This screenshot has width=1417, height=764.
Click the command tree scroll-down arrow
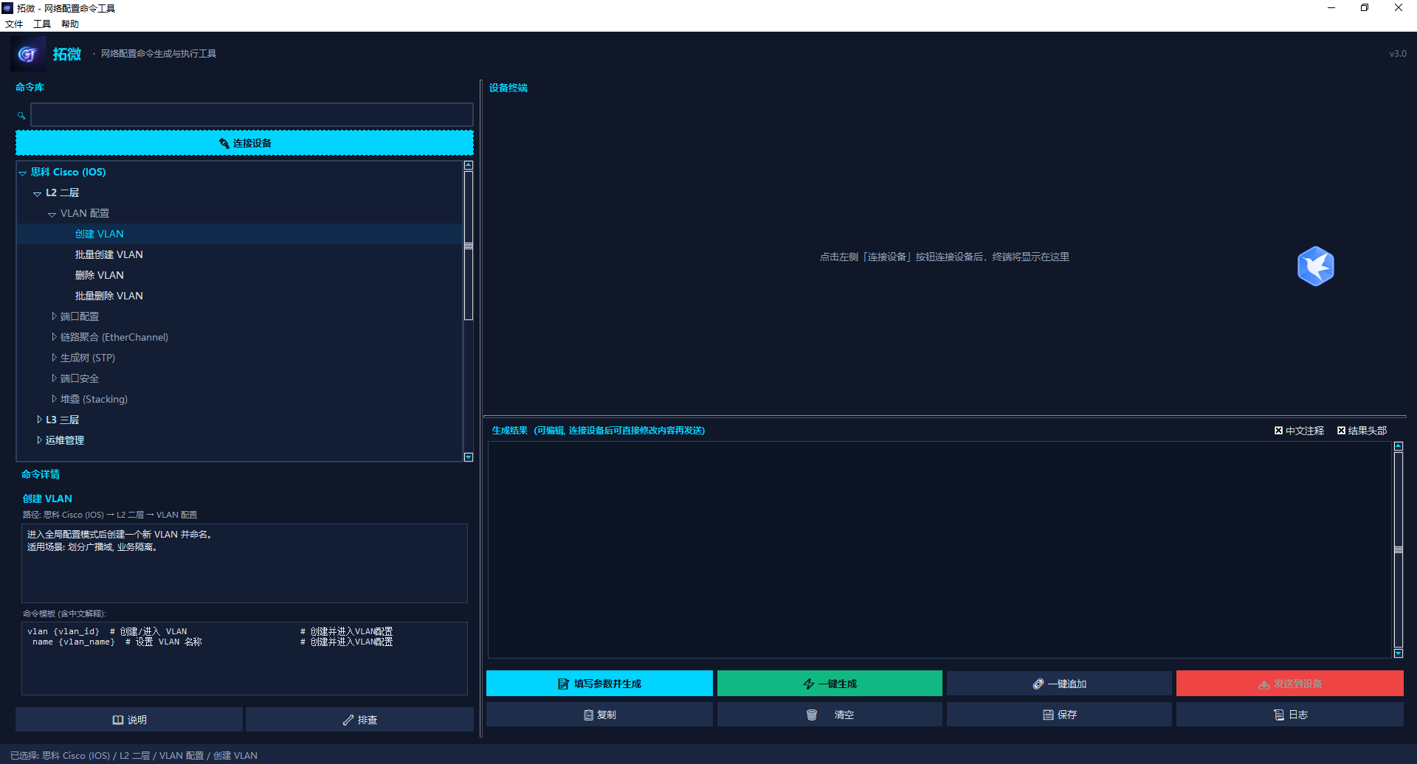click(468, 457)
